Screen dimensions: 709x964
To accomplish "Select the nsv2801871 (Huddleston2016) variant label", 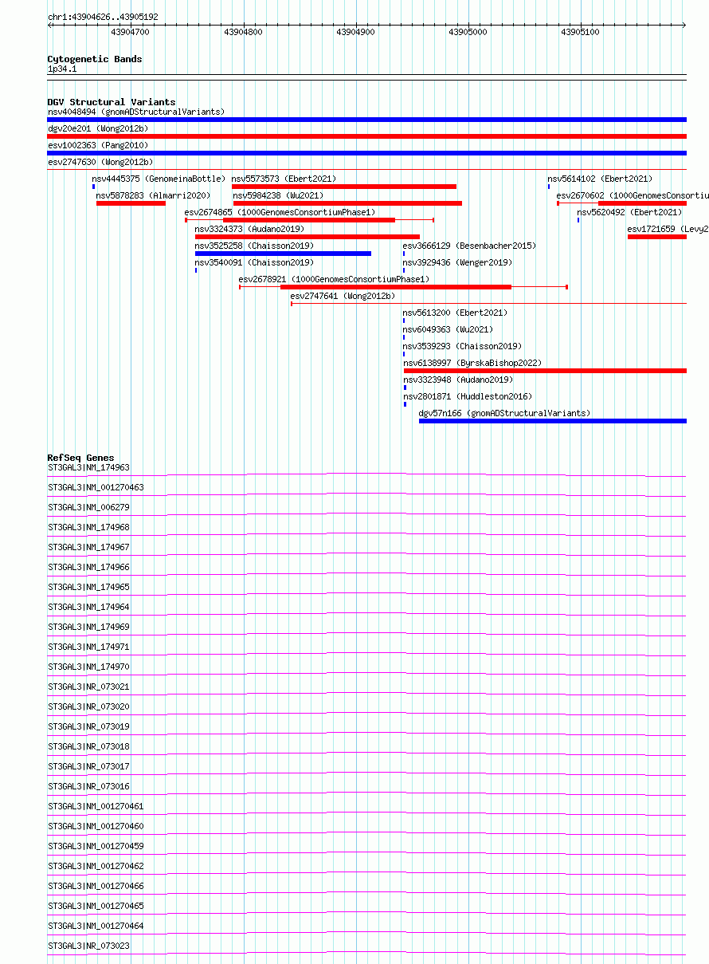I will click(468, 396).
